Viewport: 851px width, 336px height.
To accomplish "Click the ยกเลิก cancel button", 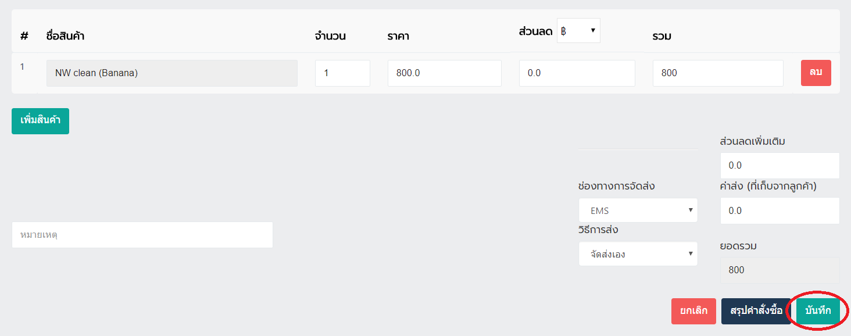I will (693, 311).
